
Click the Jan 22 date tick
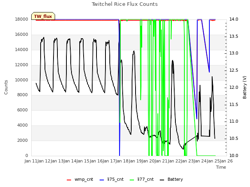pos(174,161)
